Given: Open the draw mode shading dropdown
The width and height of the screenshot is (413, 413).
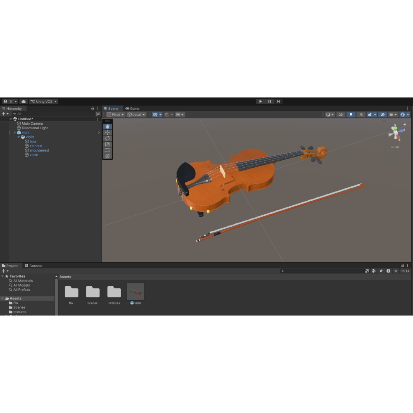Looking at the screenshot, I should [x=330, y=114].
